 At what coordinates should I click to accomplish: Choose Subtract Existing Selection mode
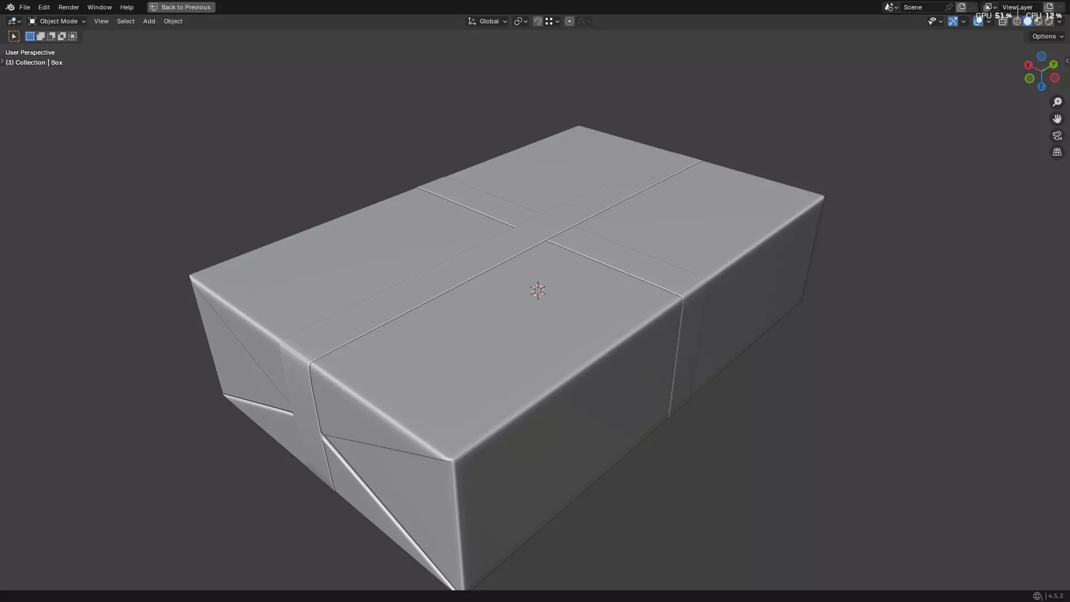[51, 36]
